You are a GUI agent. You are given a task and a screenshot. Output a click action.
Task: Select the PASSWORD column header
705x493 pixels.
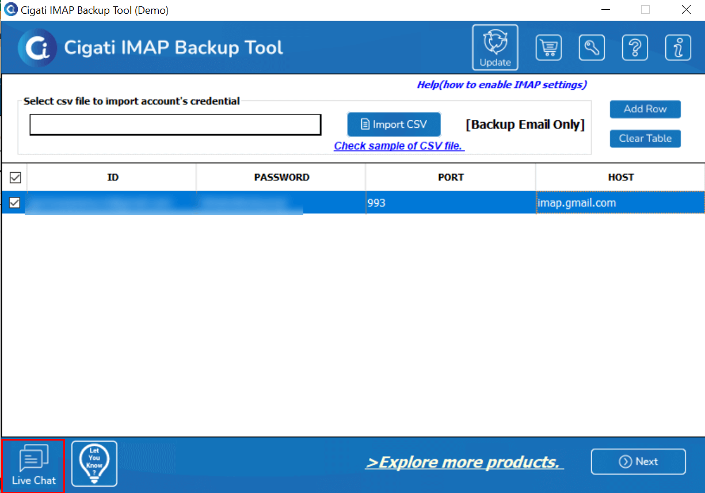click(x=281, y=177)
